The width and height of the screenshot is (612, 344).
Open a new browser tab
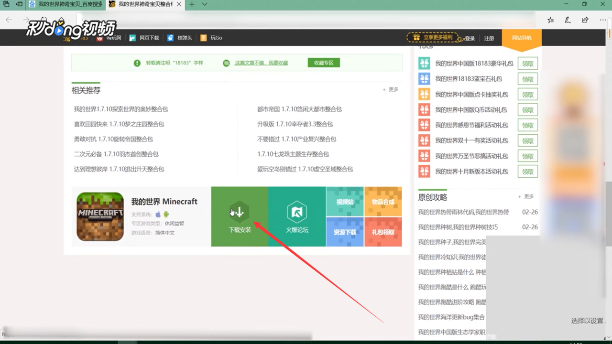pyautogui.click(x=192, y=4)
